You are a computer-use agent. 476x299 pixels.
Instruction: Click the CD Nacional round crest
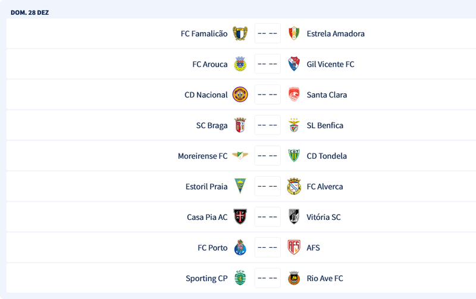[240, 95]
